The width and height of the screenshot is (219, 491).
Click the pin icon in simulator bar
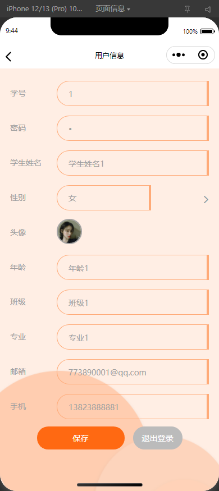click(188, 9)
